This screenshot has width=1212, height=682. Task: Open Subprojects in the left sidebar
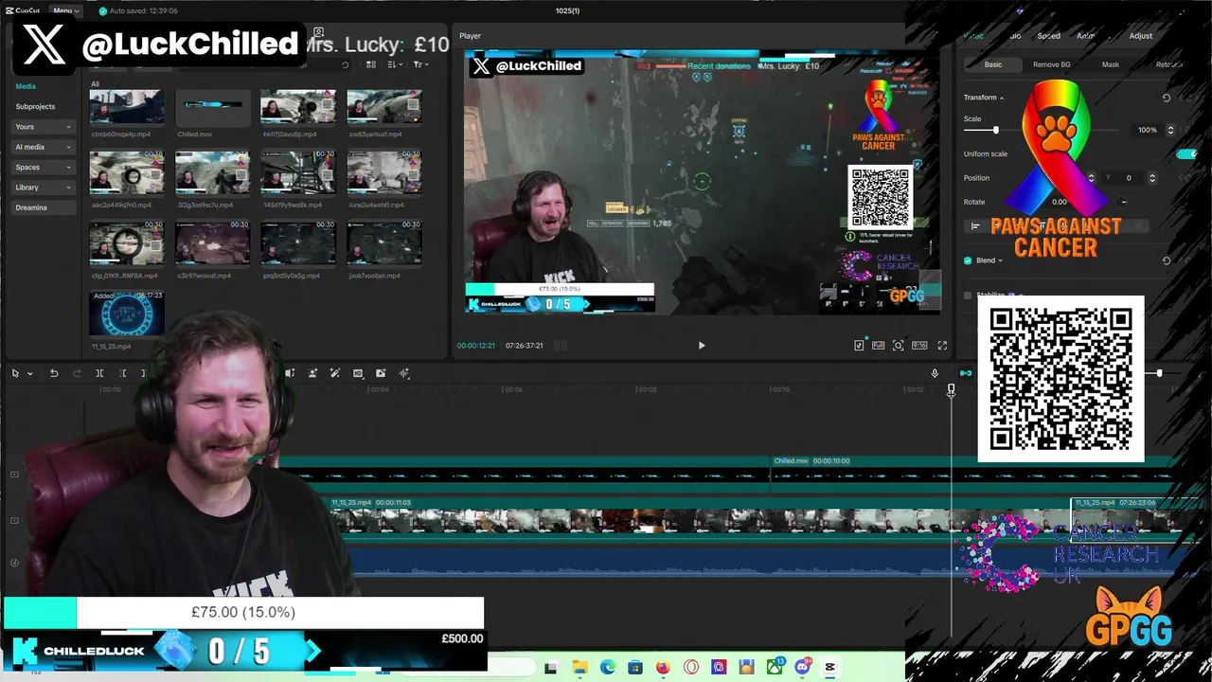(x=35, y=106)
